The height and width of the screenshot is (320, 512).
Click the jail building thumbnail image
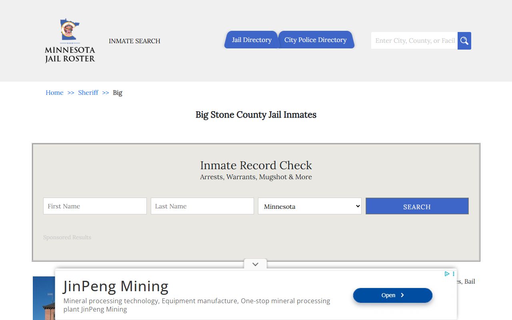tap(44, 298)
